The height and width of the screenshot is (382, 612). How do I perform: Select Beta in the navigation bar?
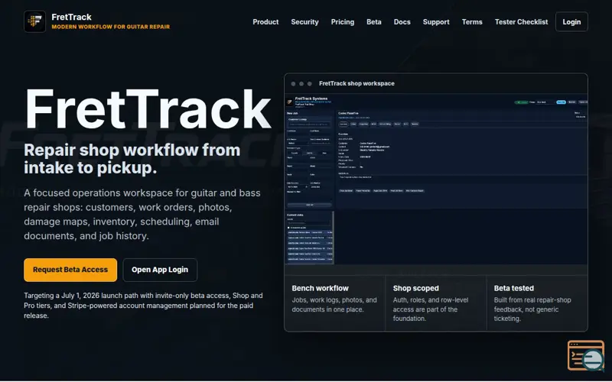click(x=374, y=22)
